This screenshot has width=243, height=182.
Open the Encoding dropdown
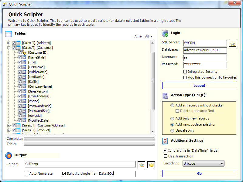tap(203, 163)
